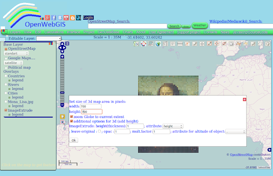Open the OpenStreetMap standart style dropdown
273x176 pixels.
[x=16, y=53]
